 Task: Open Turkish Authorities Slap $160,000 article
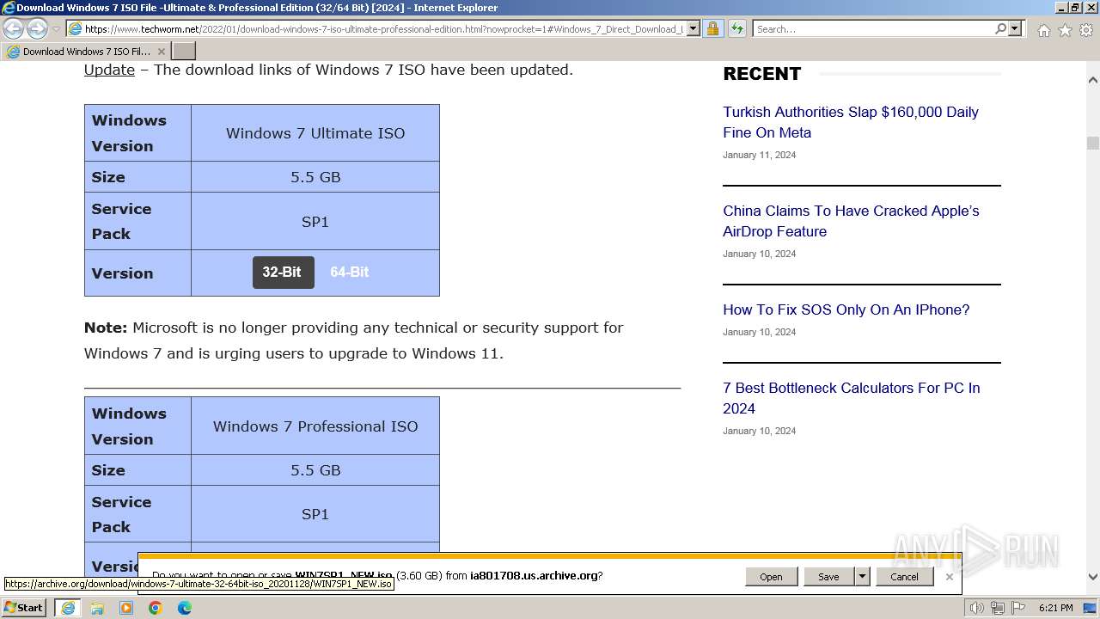(x=851, y=122)
